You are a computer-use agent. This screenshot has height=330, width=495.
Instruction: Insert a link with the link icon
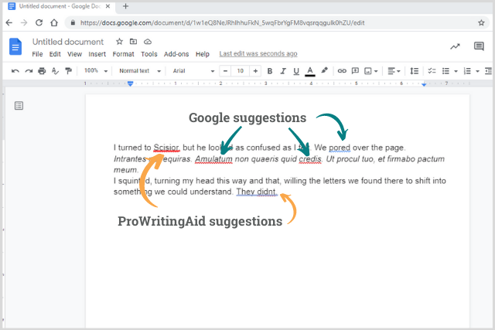click(342, 71)
